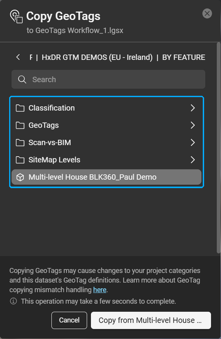Click 'This operation may take a few seconds' text
The width and height of the screenshot is (221, 339).
[x=99, y=301]
